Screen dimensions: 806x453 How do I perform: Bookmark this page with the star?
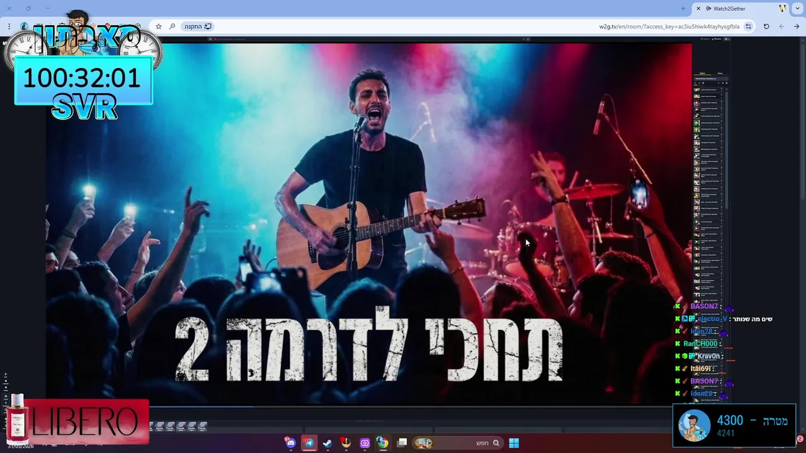159,26
